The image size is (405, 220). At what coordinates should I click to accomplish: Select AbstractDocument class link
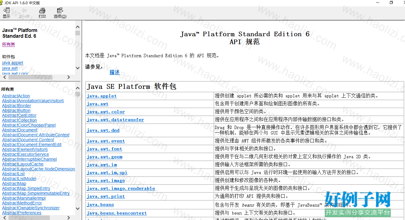[20, 130]
